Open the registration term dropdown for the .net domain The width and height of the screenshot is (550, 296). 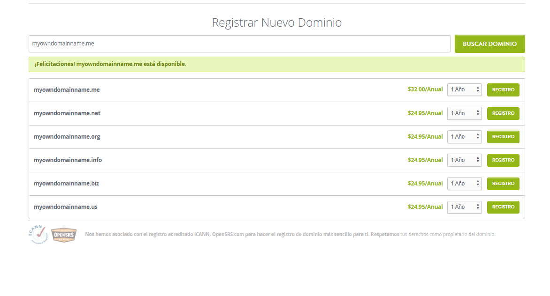465,113
